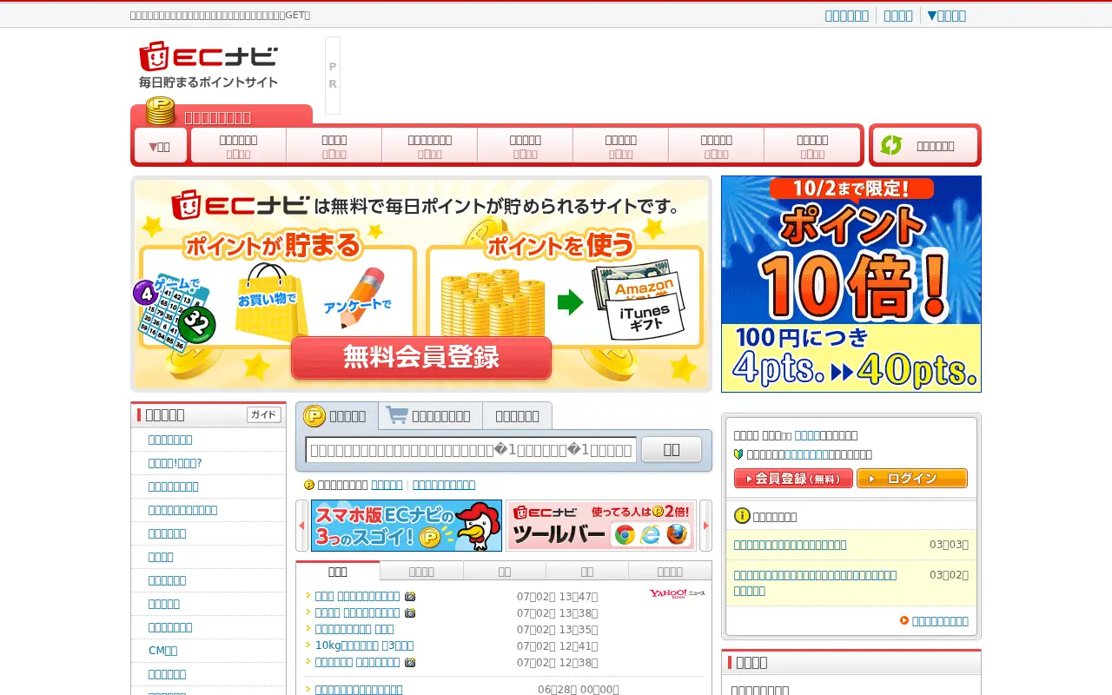Click the search submit button beside input
1112x695 pixels.
[672, 449]
